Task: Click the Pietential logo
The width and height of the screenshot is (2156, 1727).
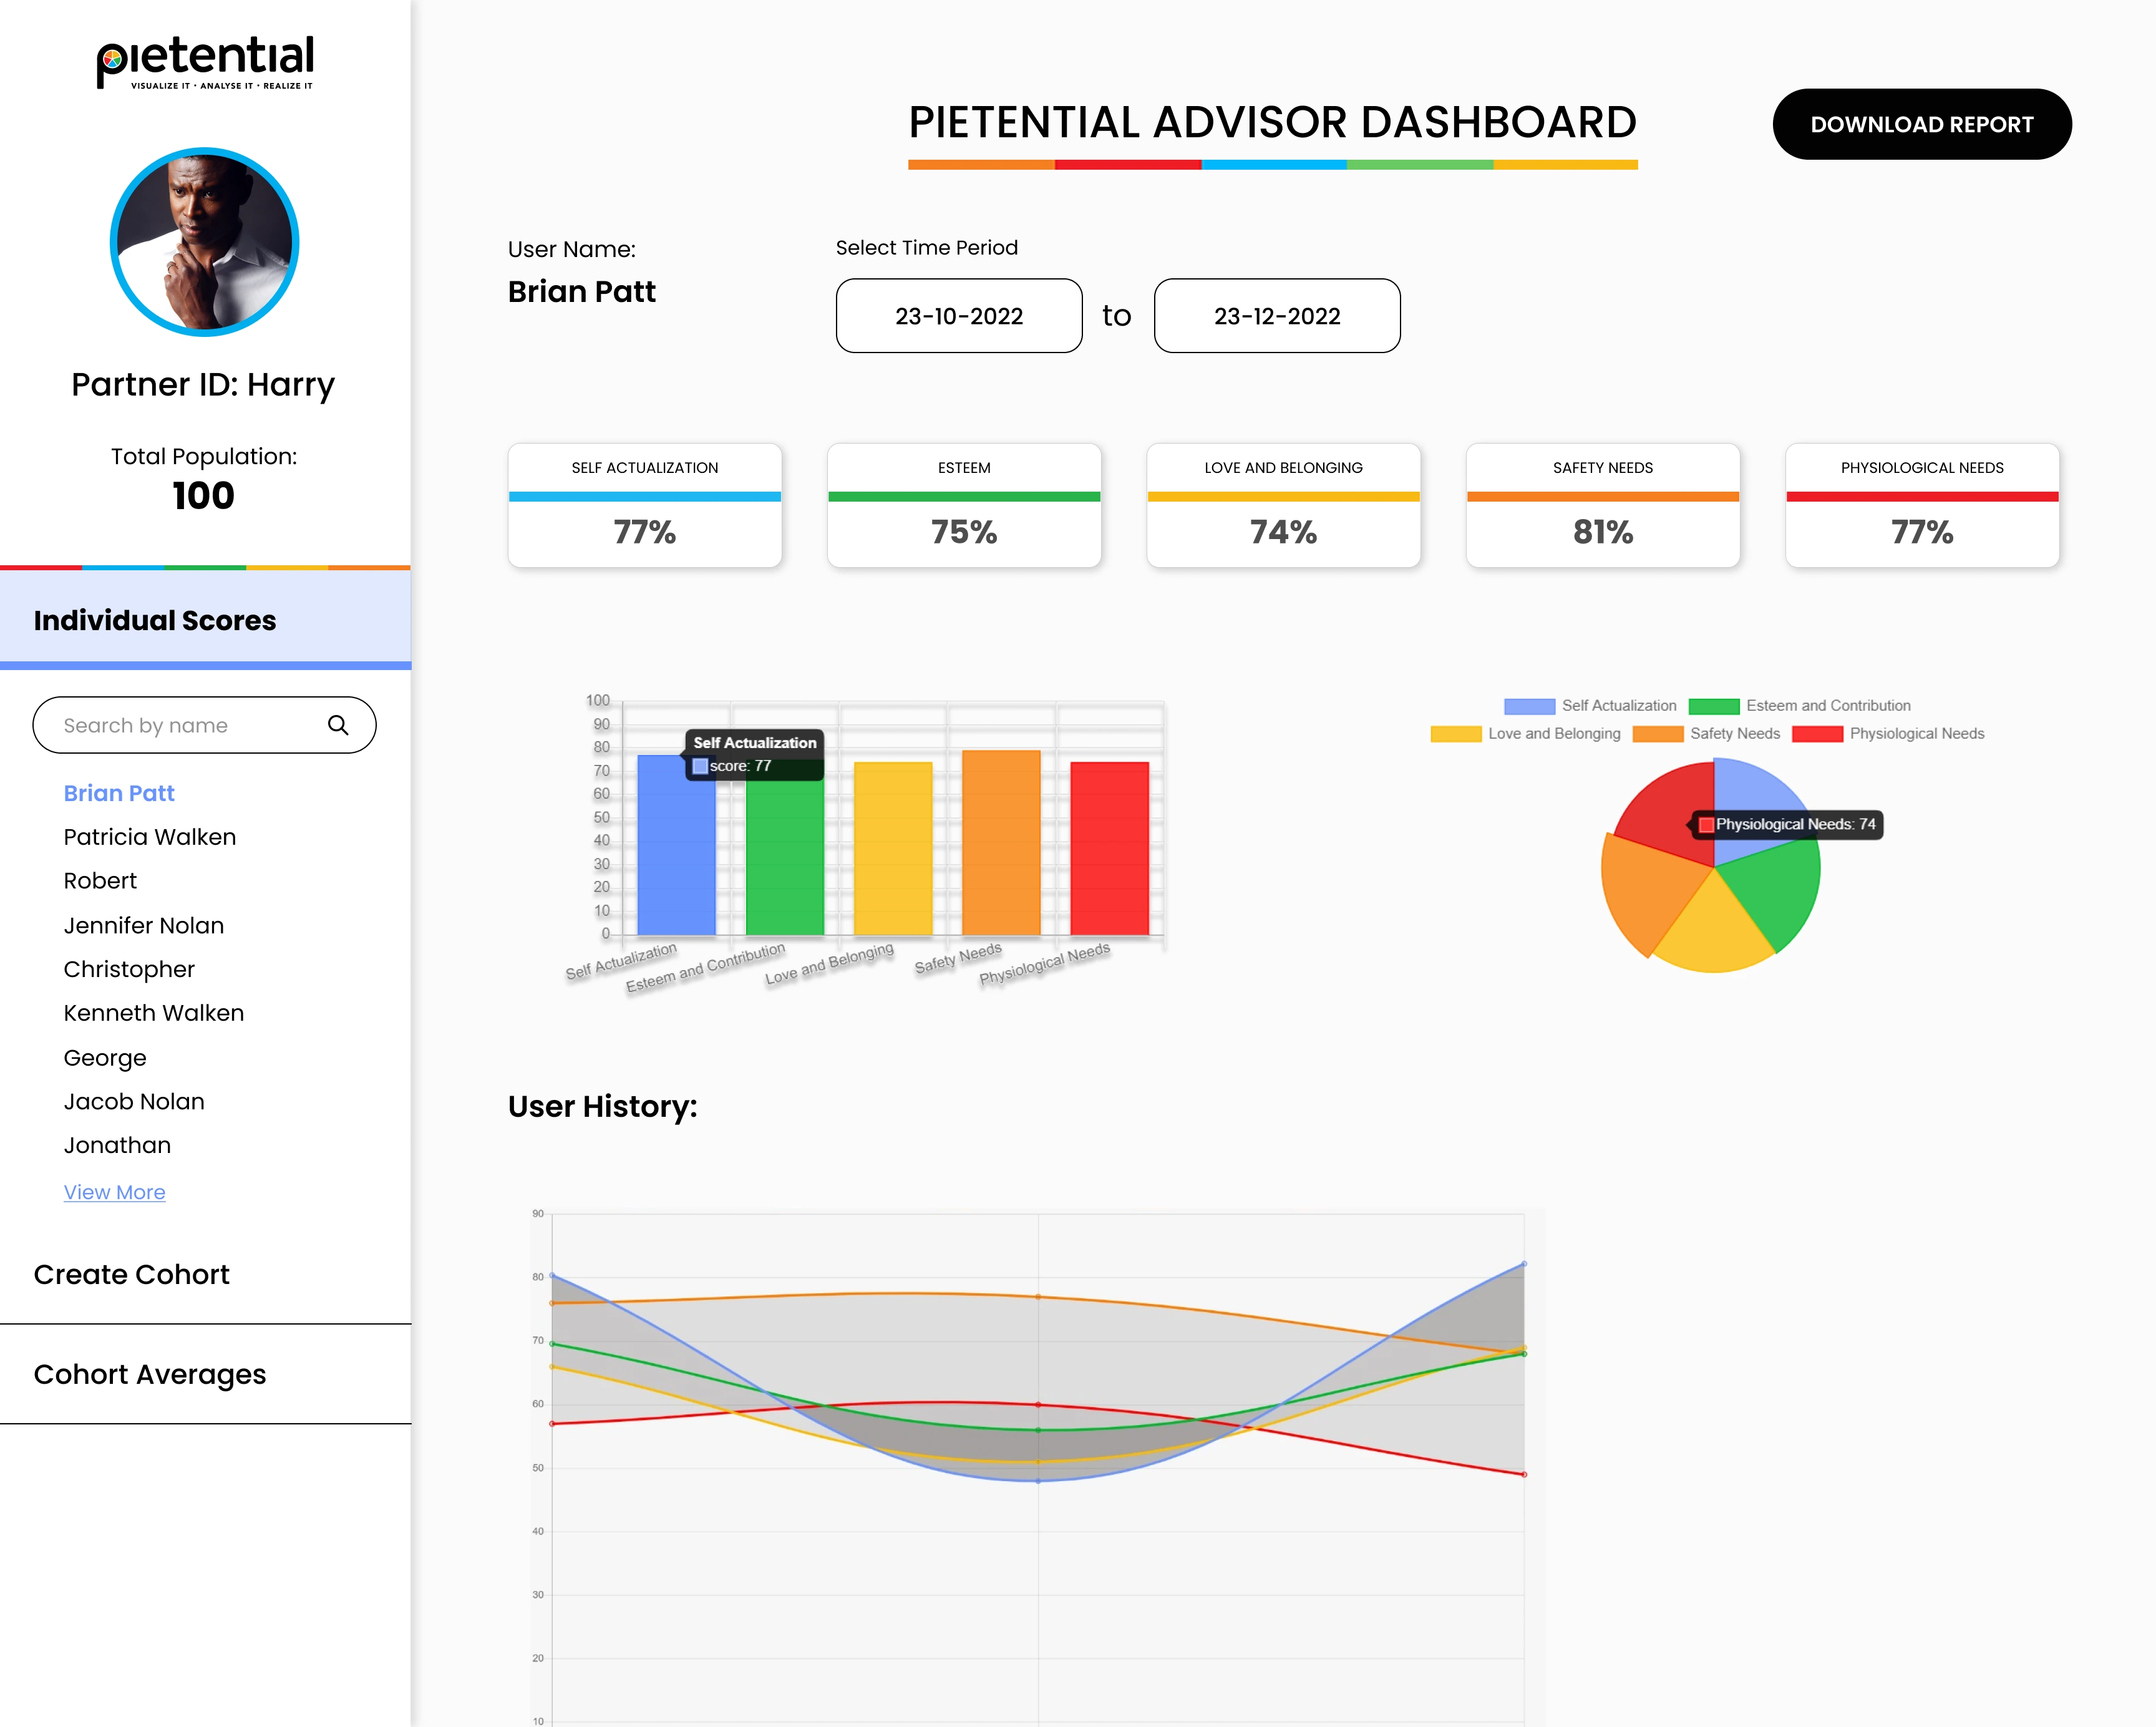Action: 205,62
